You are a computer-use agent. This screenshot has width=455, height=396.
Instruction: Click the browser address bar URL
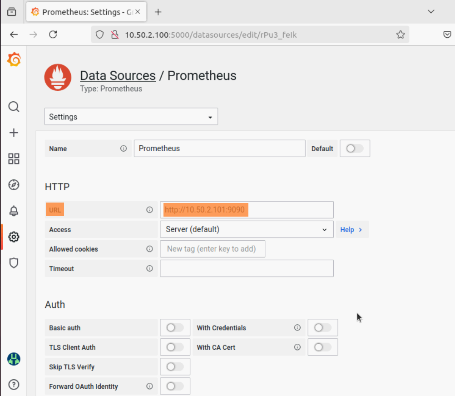click(x=211, y=35)
